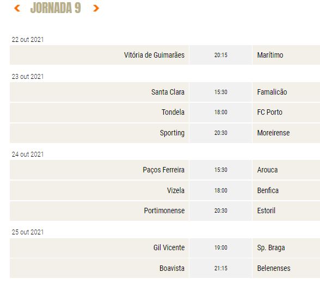Screen dimensions: 320x291
Task: Go to next jornada with right arrow
Action: coord(96,8)
